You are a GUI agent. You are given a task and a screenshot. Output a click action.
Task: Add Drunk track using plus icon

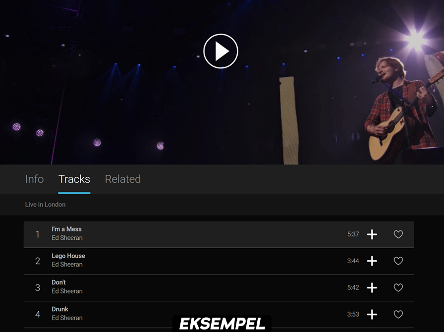(x=372, y=315)
